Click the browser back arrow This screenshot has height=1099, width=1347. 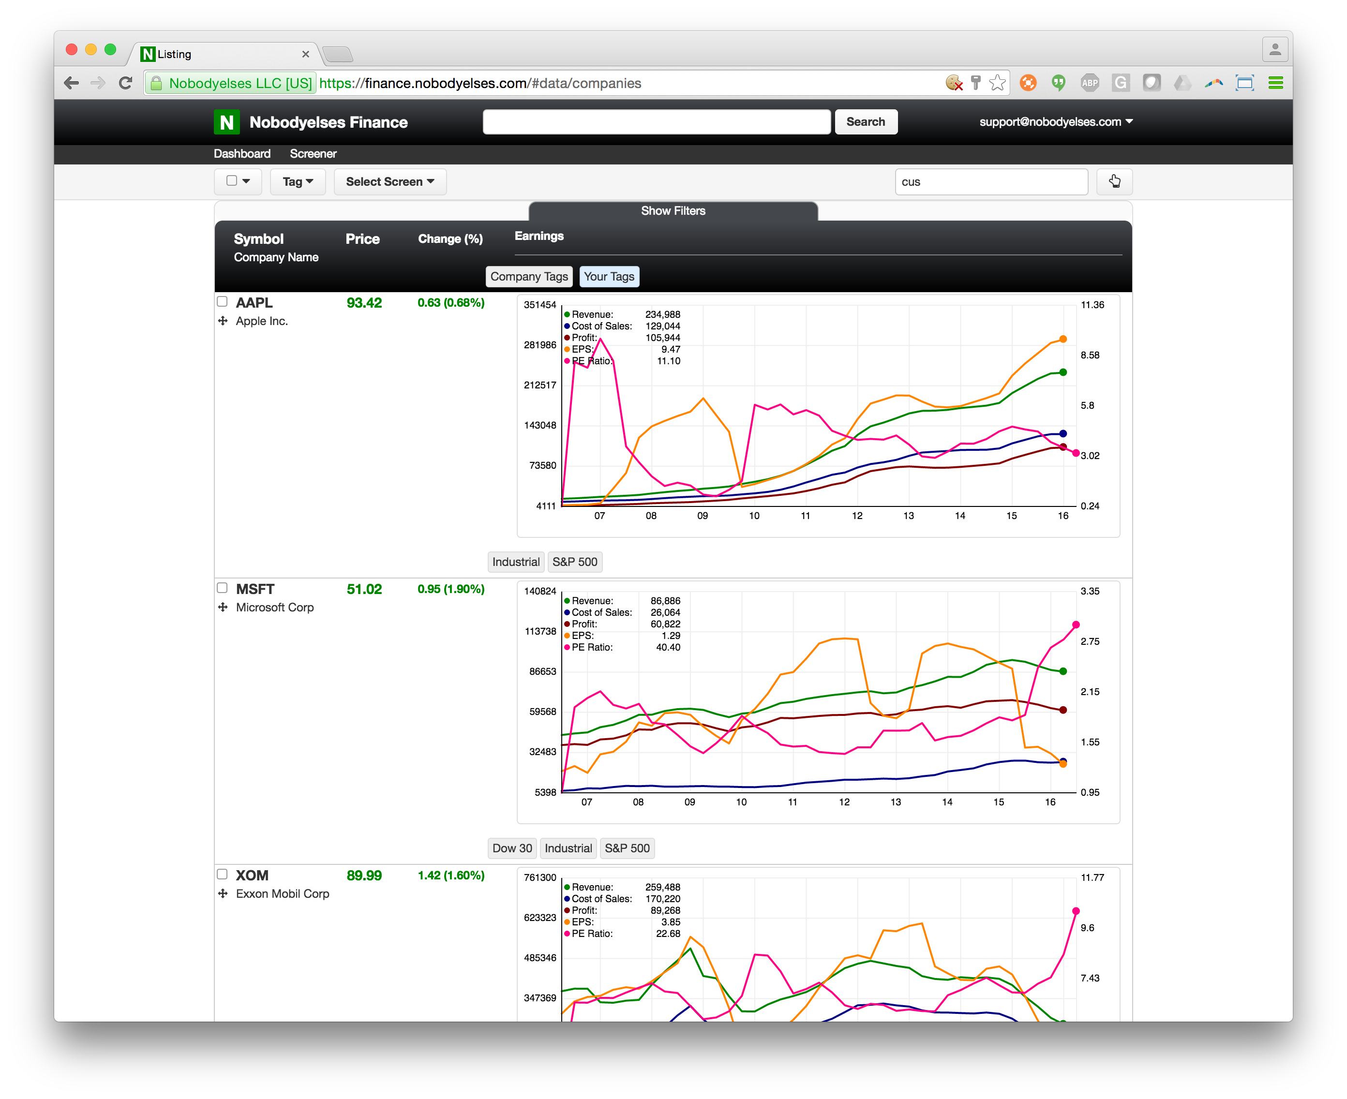(x=72, y=83)
